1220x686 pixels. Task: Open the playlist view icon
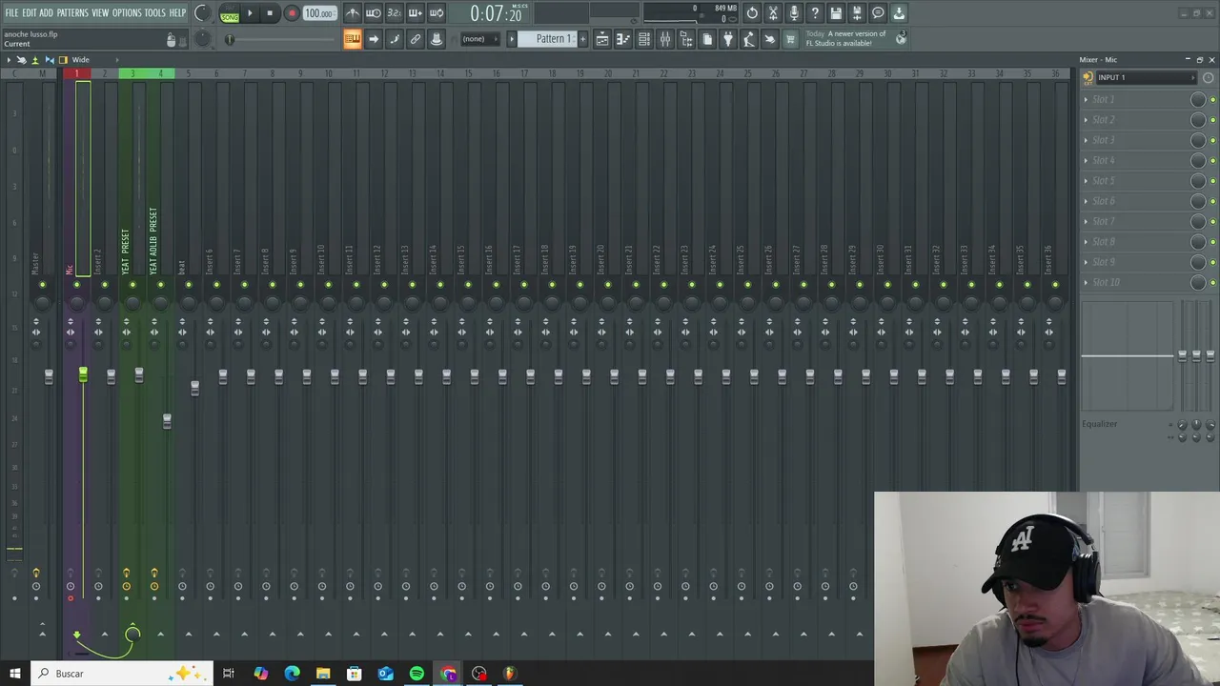coord(601,39)
